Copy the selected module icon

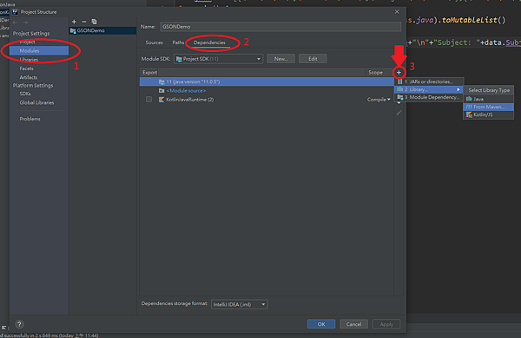click(95, 22)
